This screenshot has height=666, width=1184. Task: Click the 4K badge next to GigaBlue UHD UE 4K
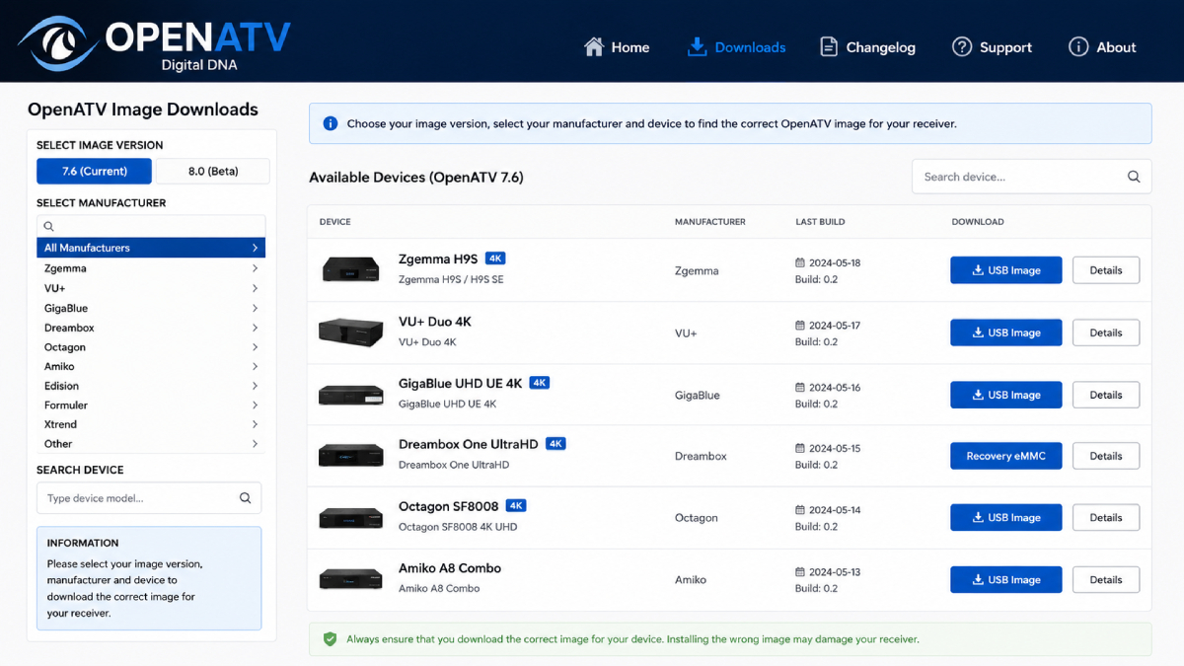tap(540, 383)
